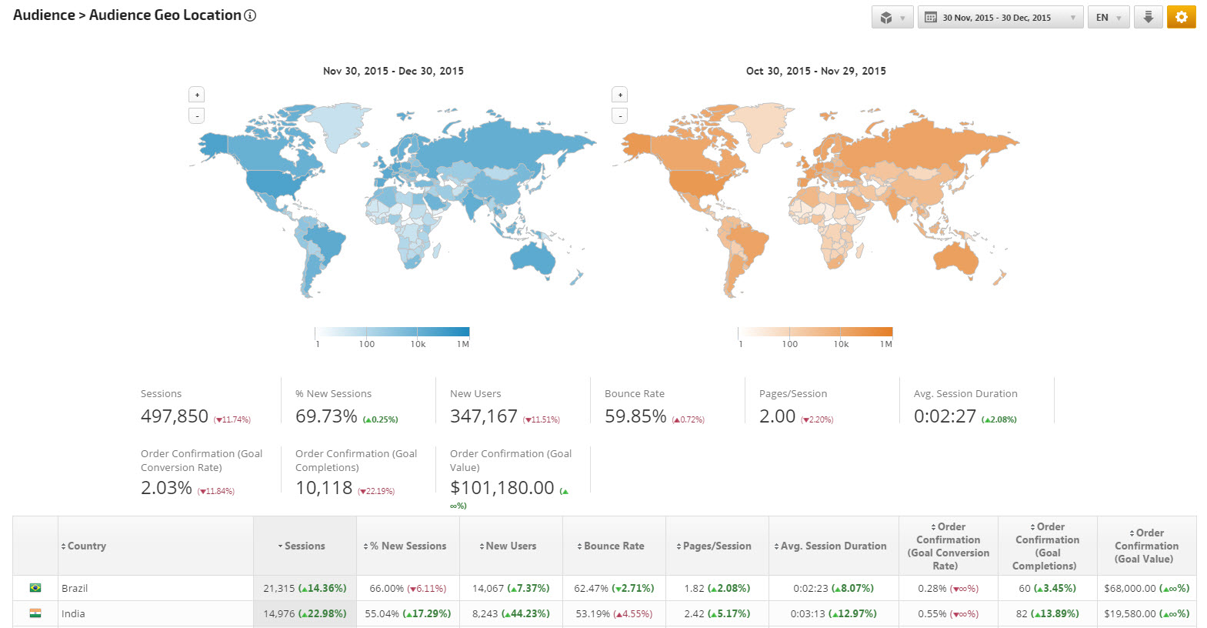Click the blue map color scale legend
This screenshot has width=1207, height=628.
tap(392, 332)
